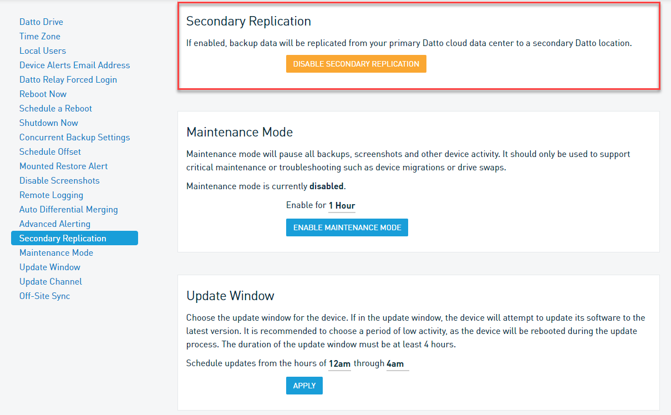671x415 pixels.
Task: Jump to Reboot Now section
Action: click(x=43, y=94)
